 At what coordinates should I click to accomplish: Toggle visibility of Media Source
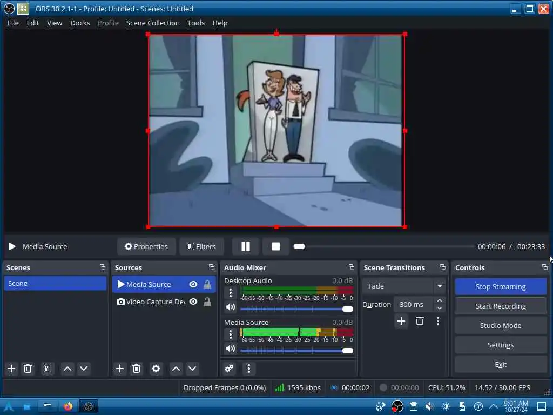193,284
